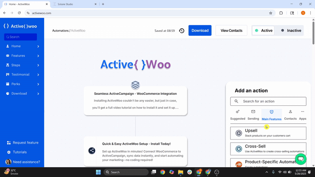Click the Perks icon in the sidebar

pos(7,84)
